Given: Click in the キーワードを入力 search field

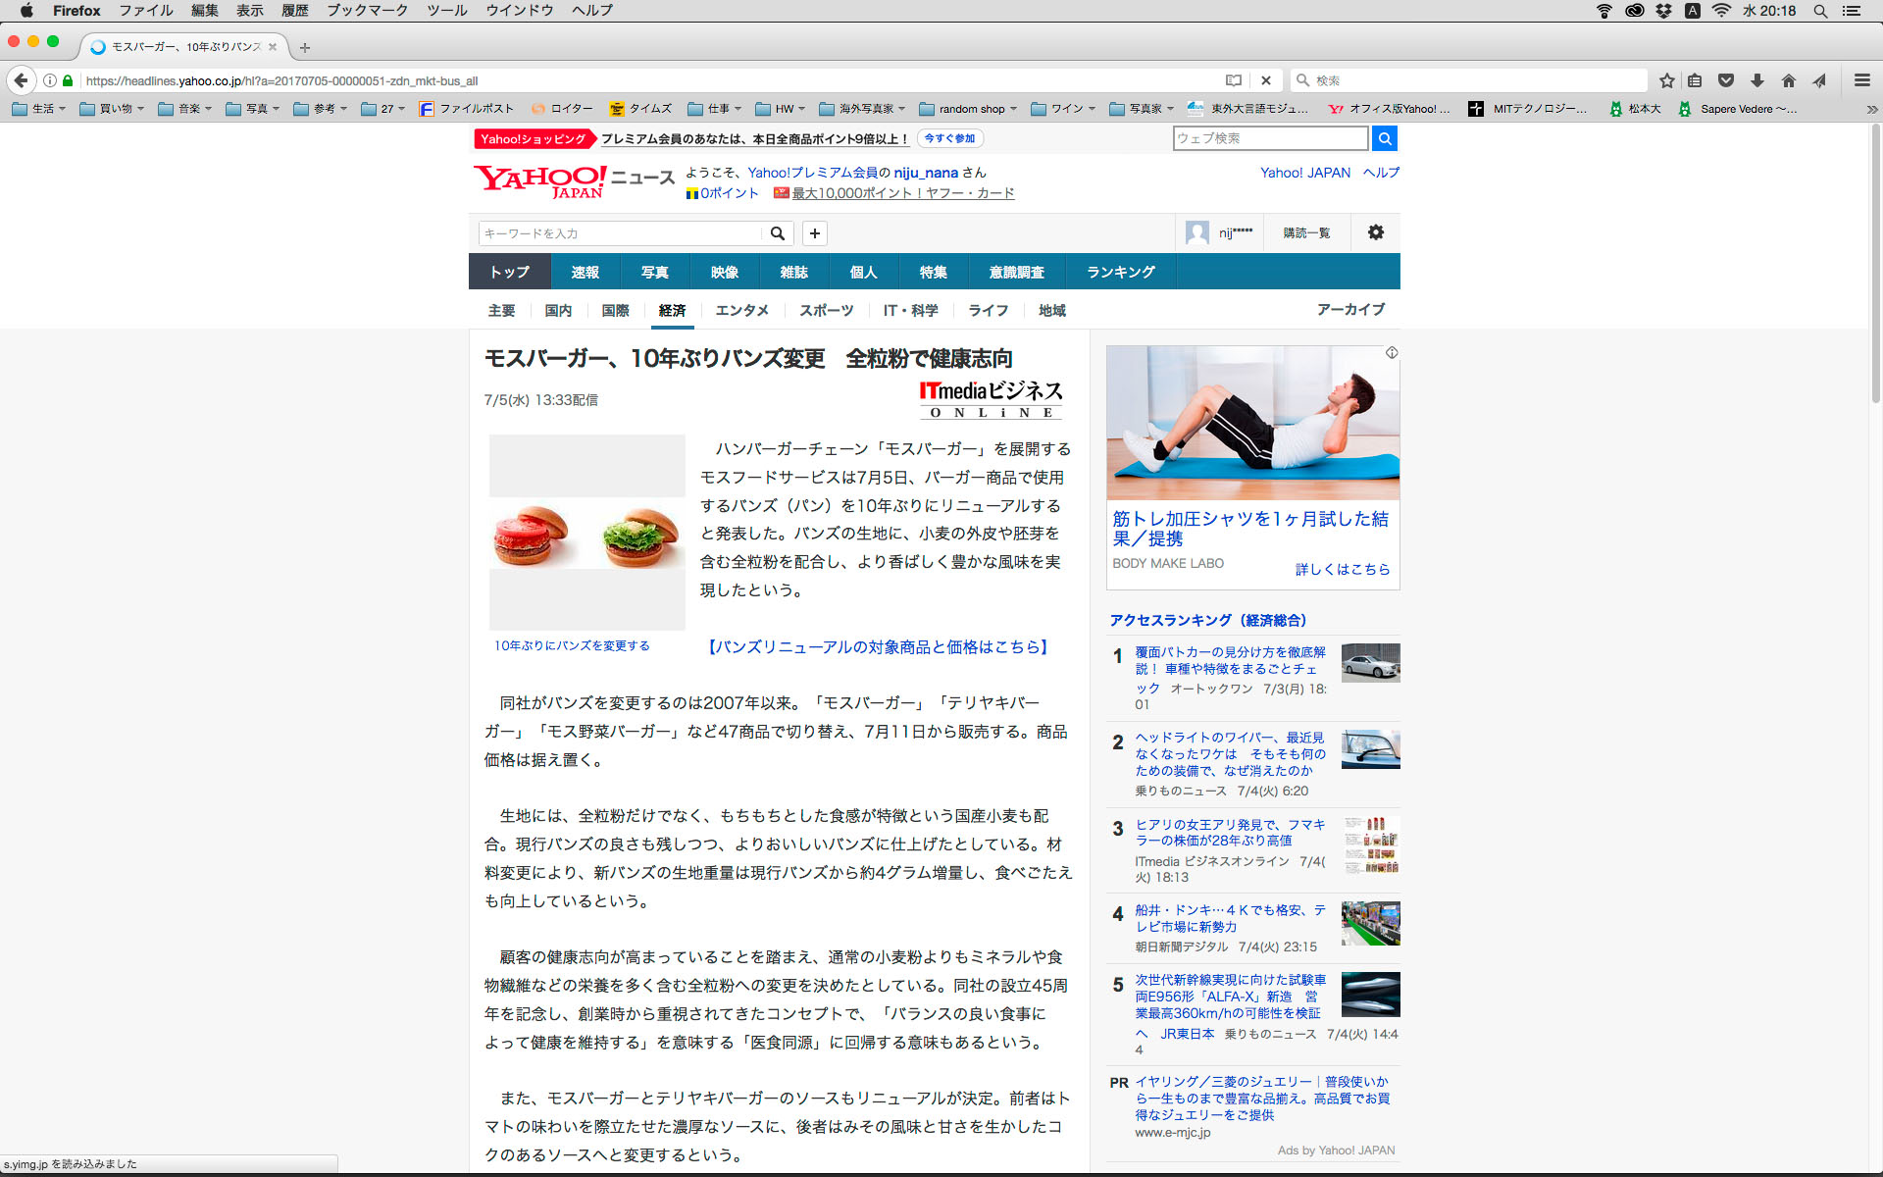Looking at the screenshot, I should (x=620, y=233).
